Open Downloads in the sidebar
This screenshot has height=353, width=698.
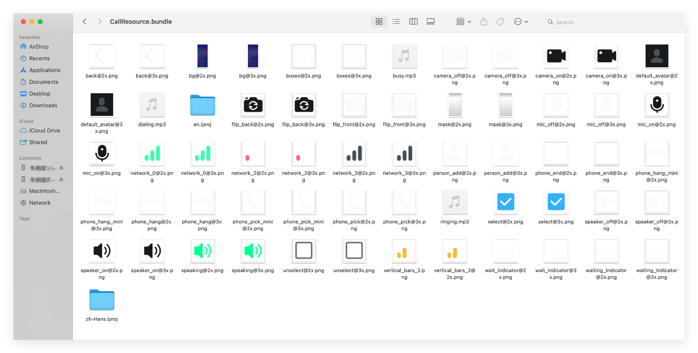coord(43,105)
